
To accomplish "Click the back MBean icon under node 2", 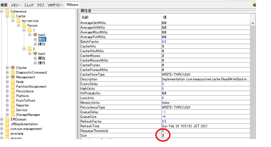I will [x=35, y=53].
